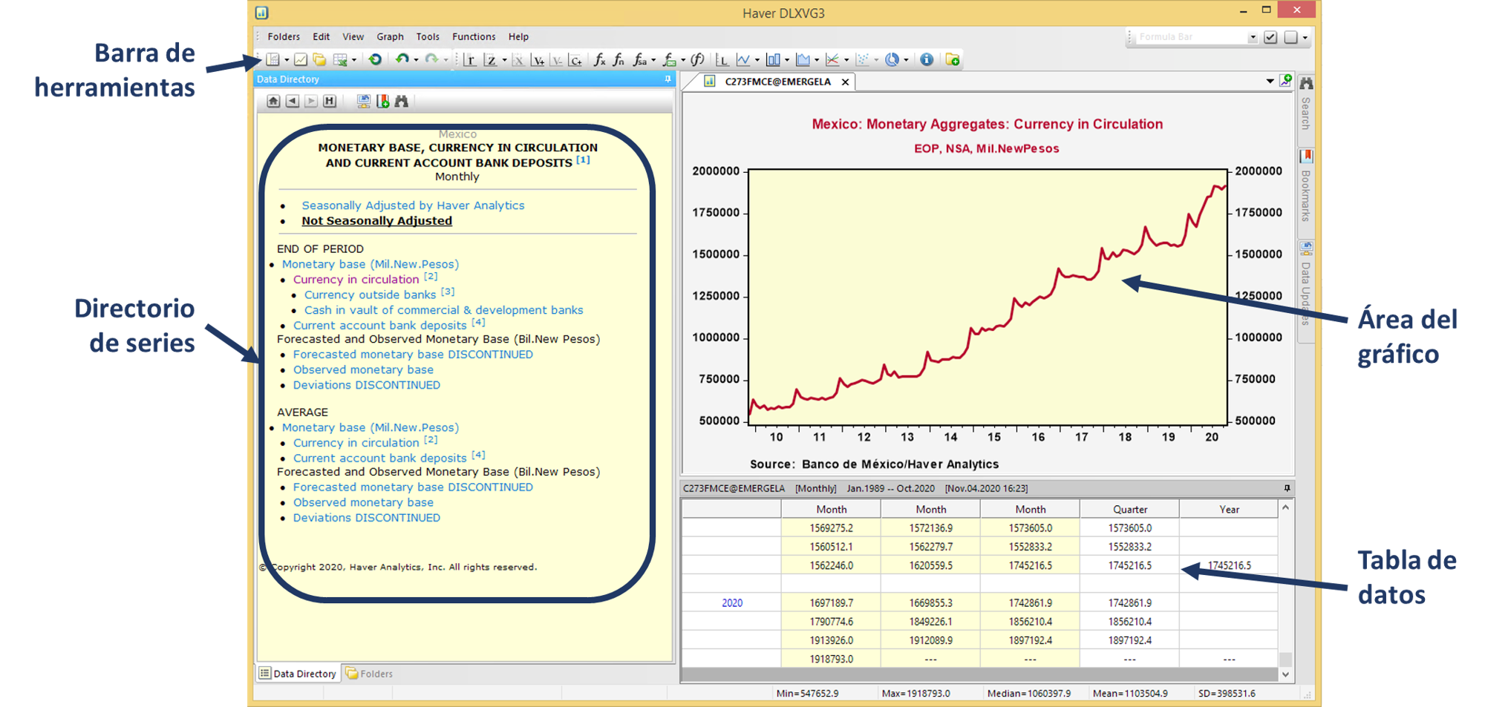Expand the Formula Bar dropdown arrow
1485x707 pixels.
(1253, 37)
